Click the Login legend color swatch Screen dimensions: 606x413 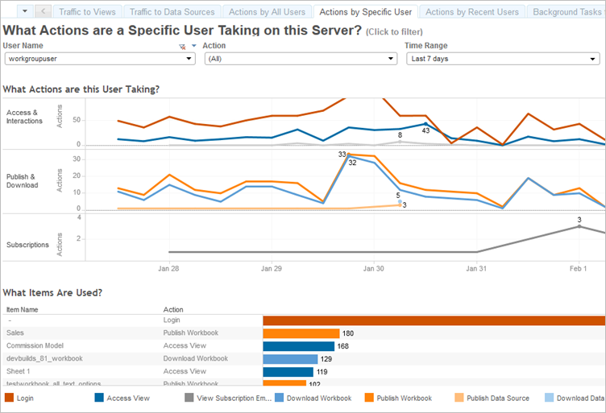pos(9,398)
